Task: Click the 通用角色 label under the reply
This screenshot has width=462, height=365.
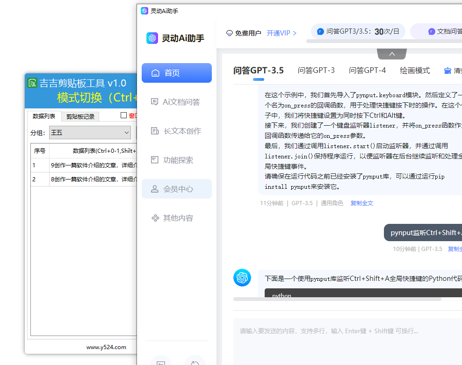Action: click(x=332, y=203)
